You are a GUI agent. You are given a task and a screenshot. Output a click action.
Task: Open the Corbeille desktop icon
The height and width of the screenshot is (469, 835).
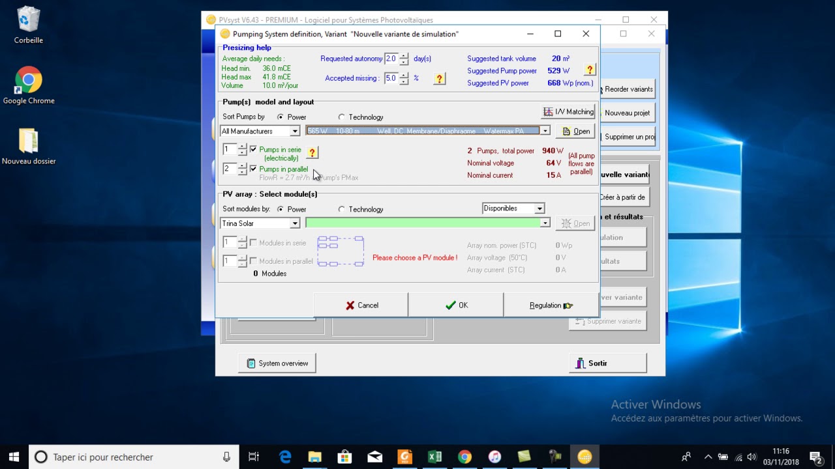point(29,25)
